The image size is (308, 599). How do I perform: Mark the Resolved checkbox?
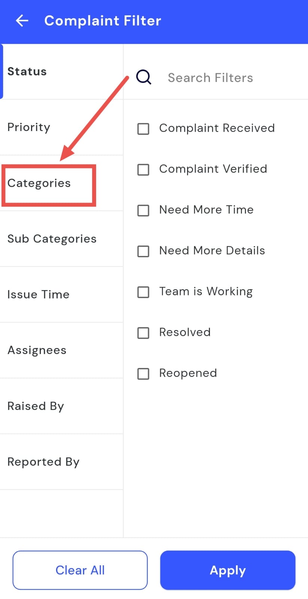pyautogui.click(x=143, y=333)
